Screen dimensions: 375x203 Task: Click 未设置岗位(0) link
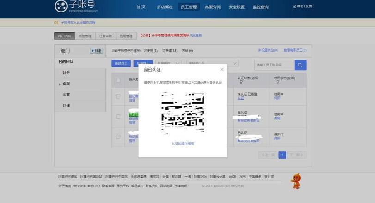tap(268, 50)
